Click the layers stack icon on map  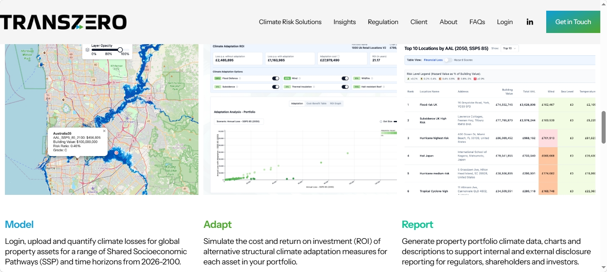click(88, 49)
